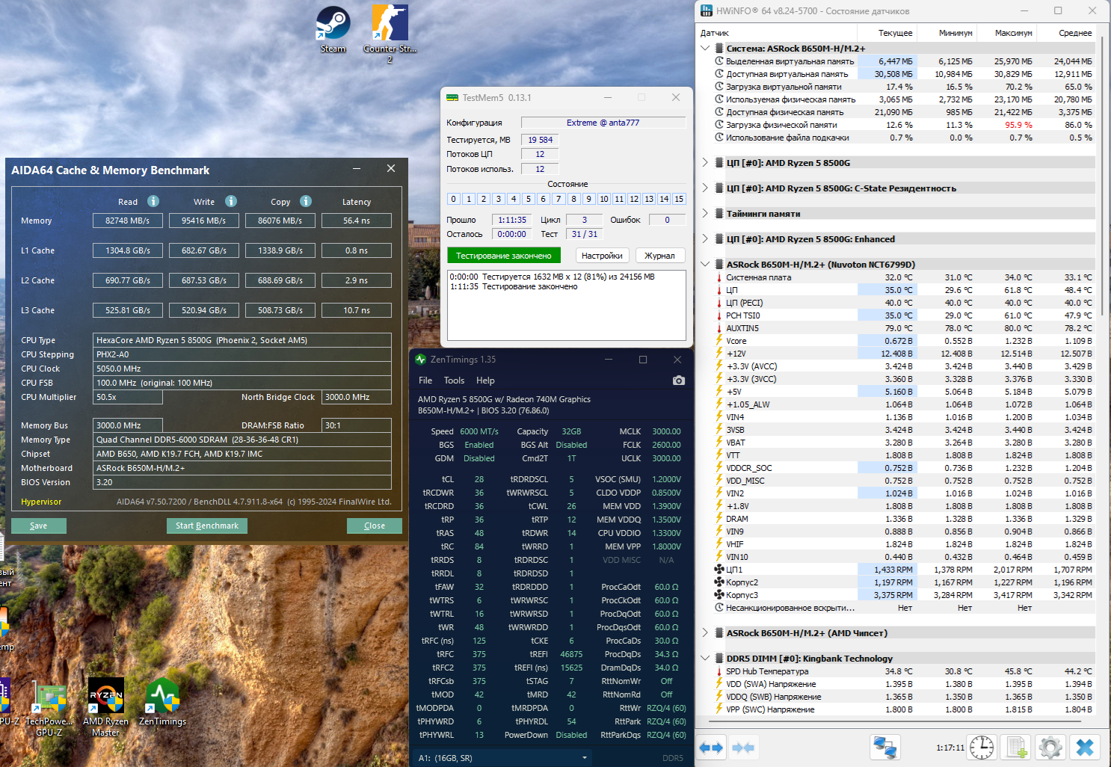Expand the C-State Резидентность section
1111x767 pixels.
pos(705,188)
